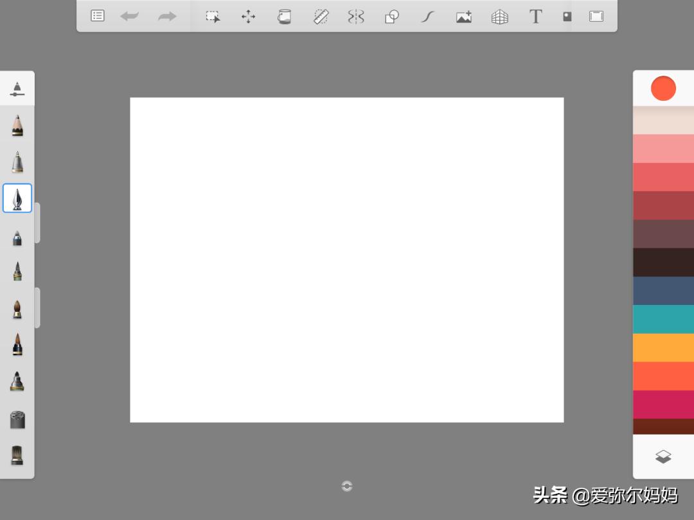Select the teal color swatch
The image size is (694, 520).
(663, 319)
